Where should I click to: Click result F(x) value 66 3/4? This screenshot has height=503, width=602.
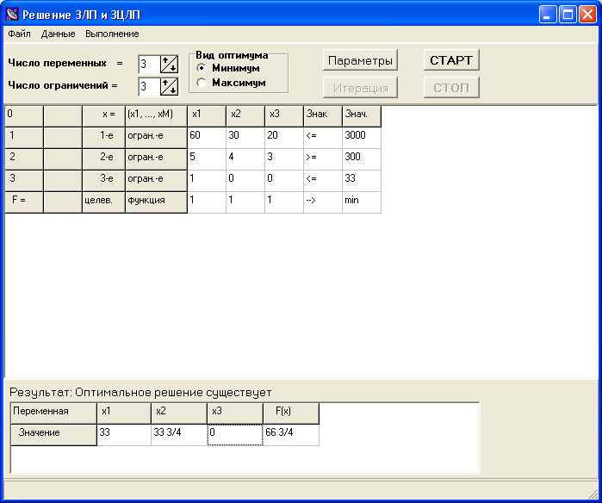pos(291,435)
